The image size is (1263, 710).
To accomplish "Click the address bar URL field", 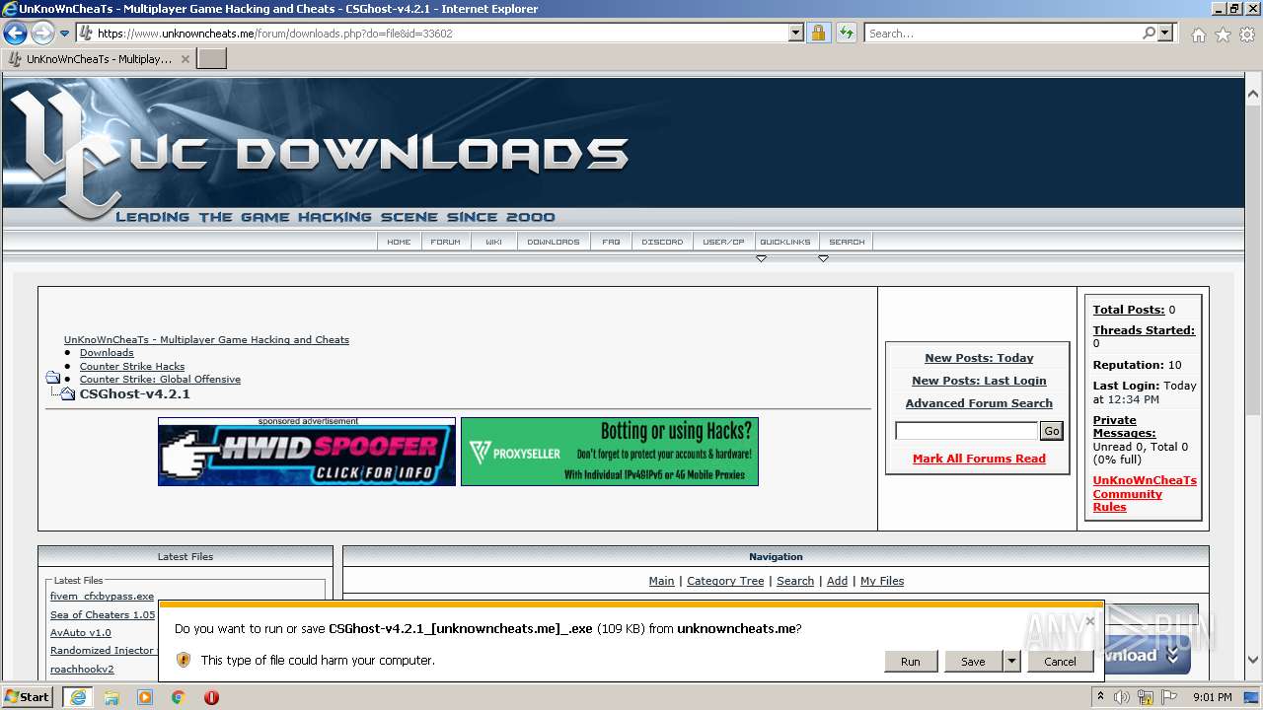I will click(x=442, y=33).
